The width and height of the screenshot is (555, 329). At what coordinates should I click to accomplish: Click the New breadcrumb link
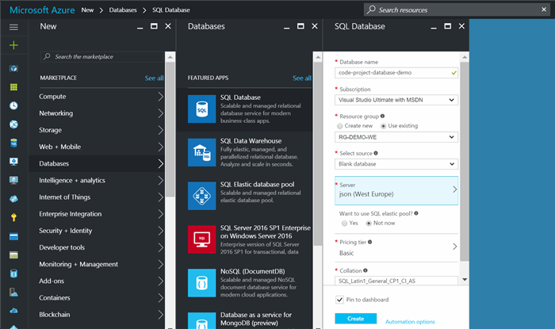(87, 10)
